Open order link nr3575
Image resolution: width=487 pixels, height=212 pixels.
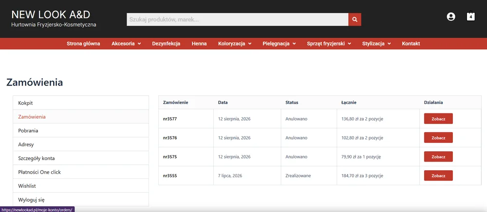tap(170, 157)
